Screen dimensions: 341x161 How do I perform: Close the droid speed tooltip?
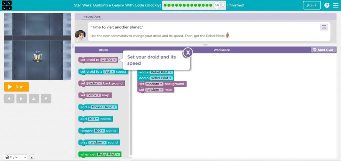coord(188,52)
